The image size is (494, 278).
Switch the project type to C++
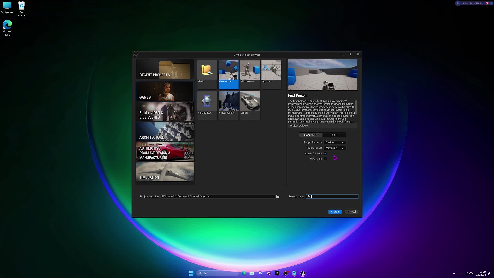click(334, 135)
